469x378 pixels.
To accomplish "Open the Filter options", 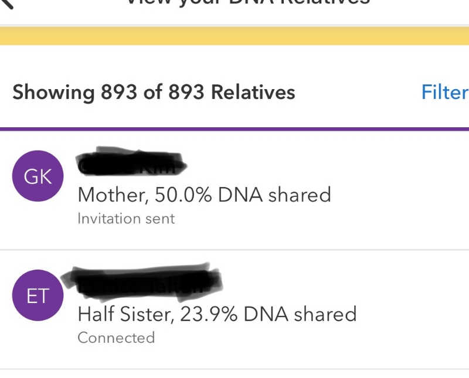I will pos(445,92).
